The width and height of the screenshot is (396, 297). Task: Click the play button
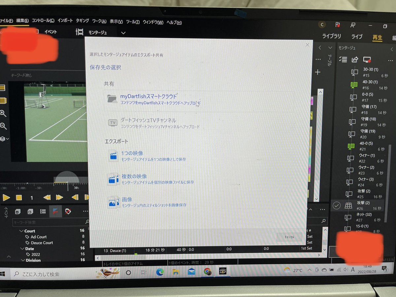tap(6, 198)
